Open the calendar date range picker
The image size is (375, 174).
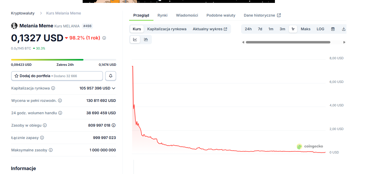[x=333, y=29]
